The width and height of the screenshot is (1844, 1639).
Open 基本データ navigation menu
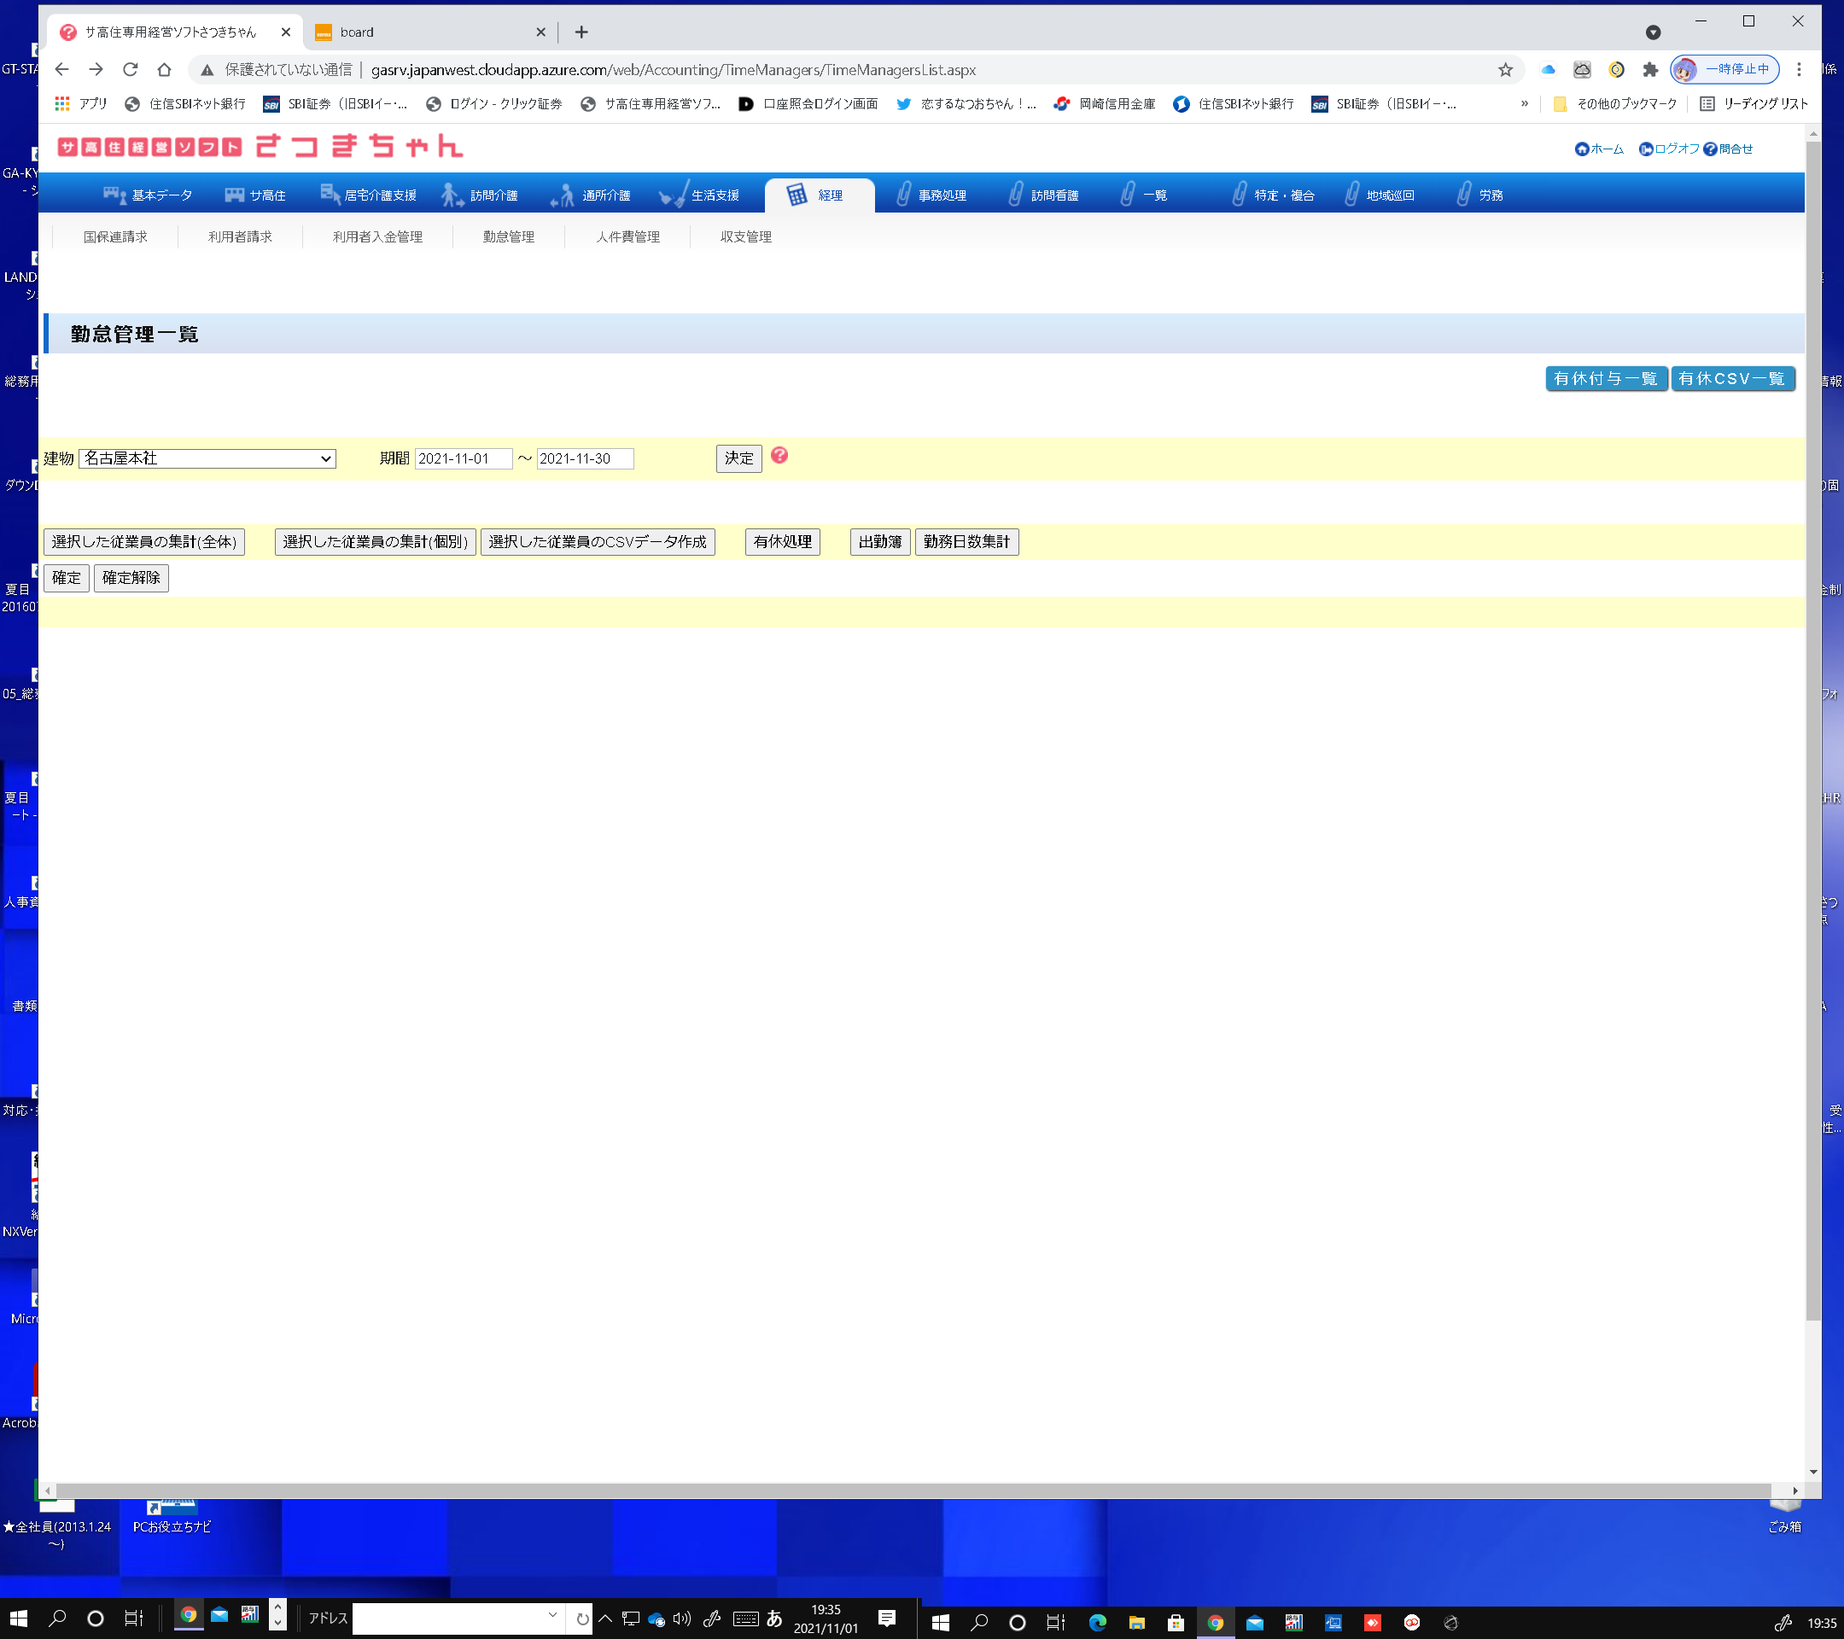tap(148, 195)
